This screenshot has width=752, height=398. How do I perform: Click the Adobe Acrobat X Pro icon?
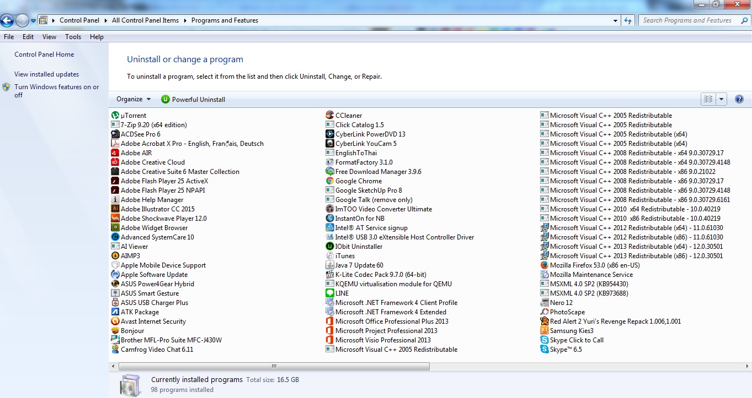(115, 144)
